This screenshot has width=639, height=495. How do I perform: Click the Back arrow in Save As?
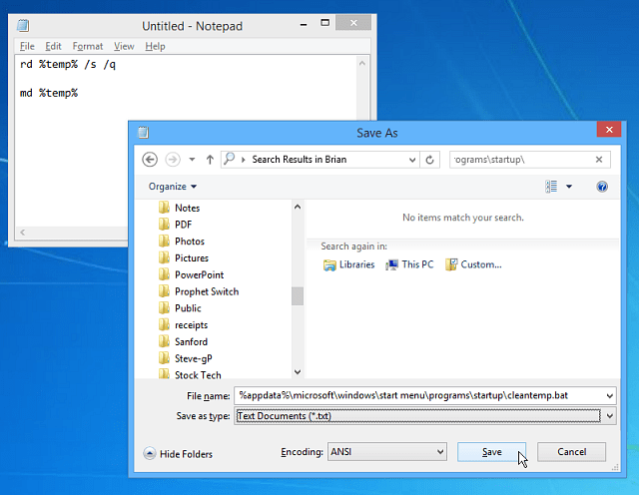150,160
